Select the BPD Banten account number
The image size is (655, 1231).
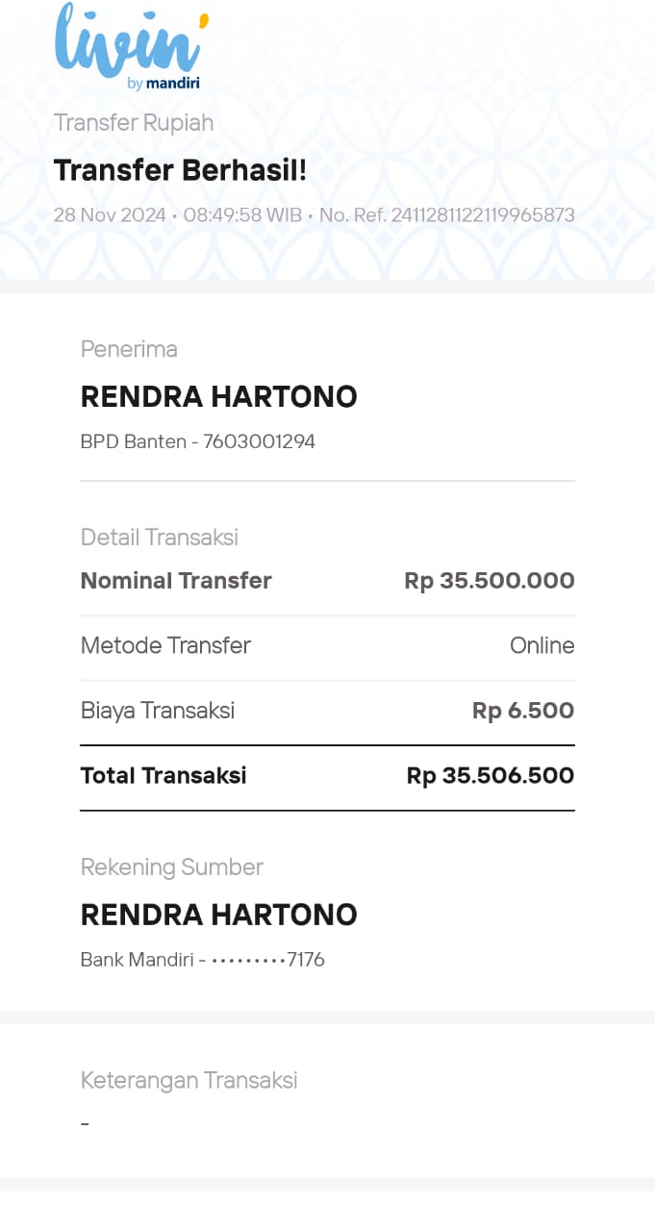click(x=259, y=442)
